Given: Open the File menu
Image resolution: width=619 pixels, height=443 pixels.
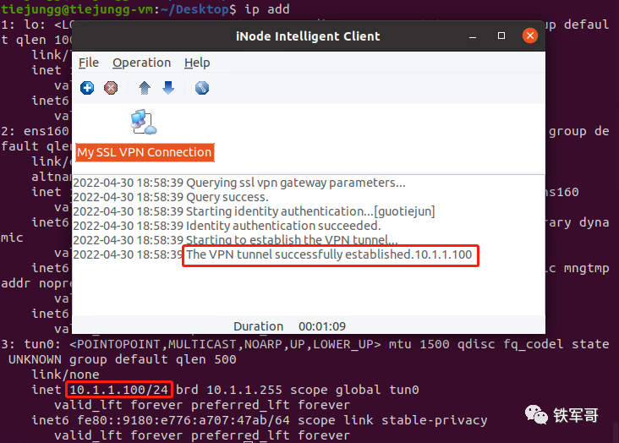Looking at the screenshot, I should [x=89, y=63].
